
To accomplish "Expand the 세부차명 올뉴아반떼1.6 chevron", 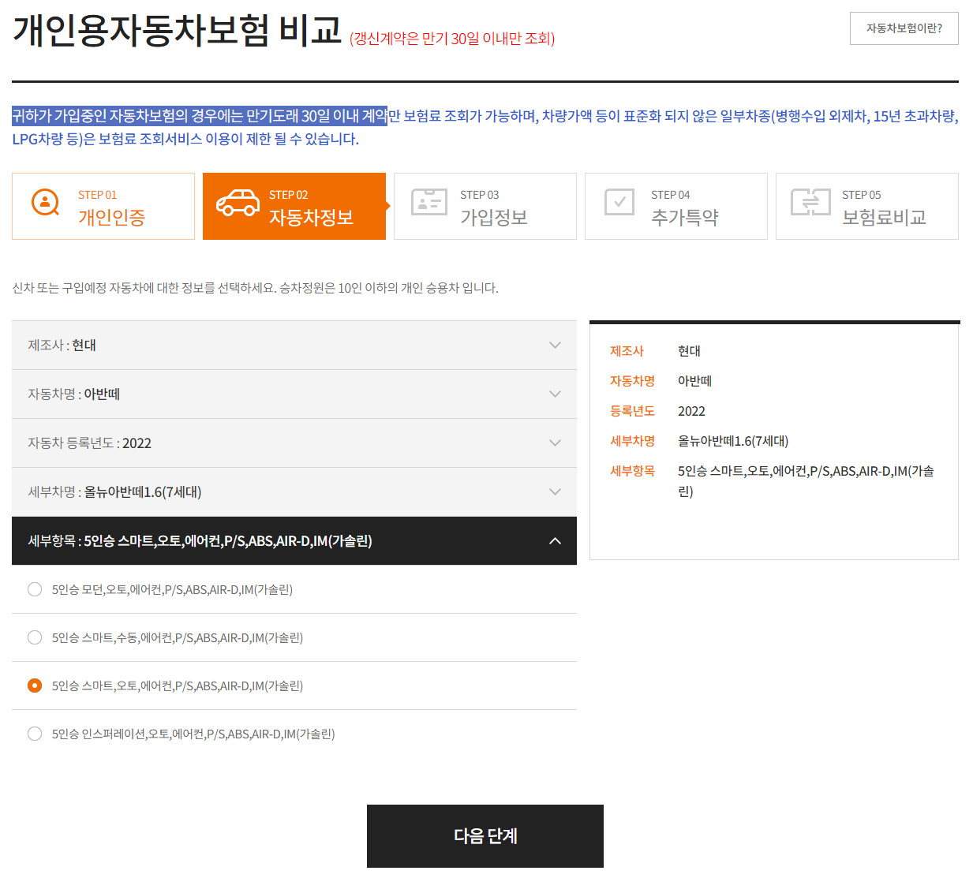I will (555, 492).
